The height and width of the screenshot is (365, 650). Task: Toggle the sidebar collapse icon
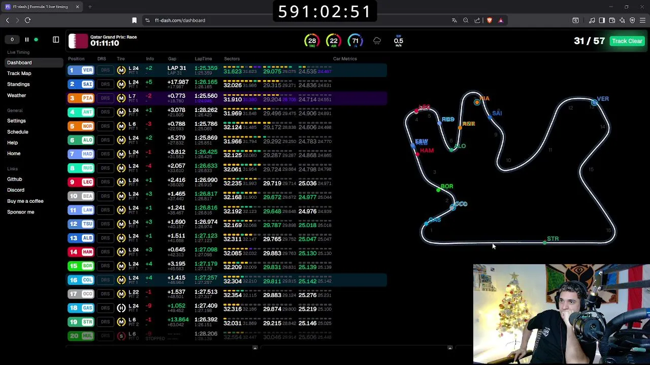click(x=56, y=40)
